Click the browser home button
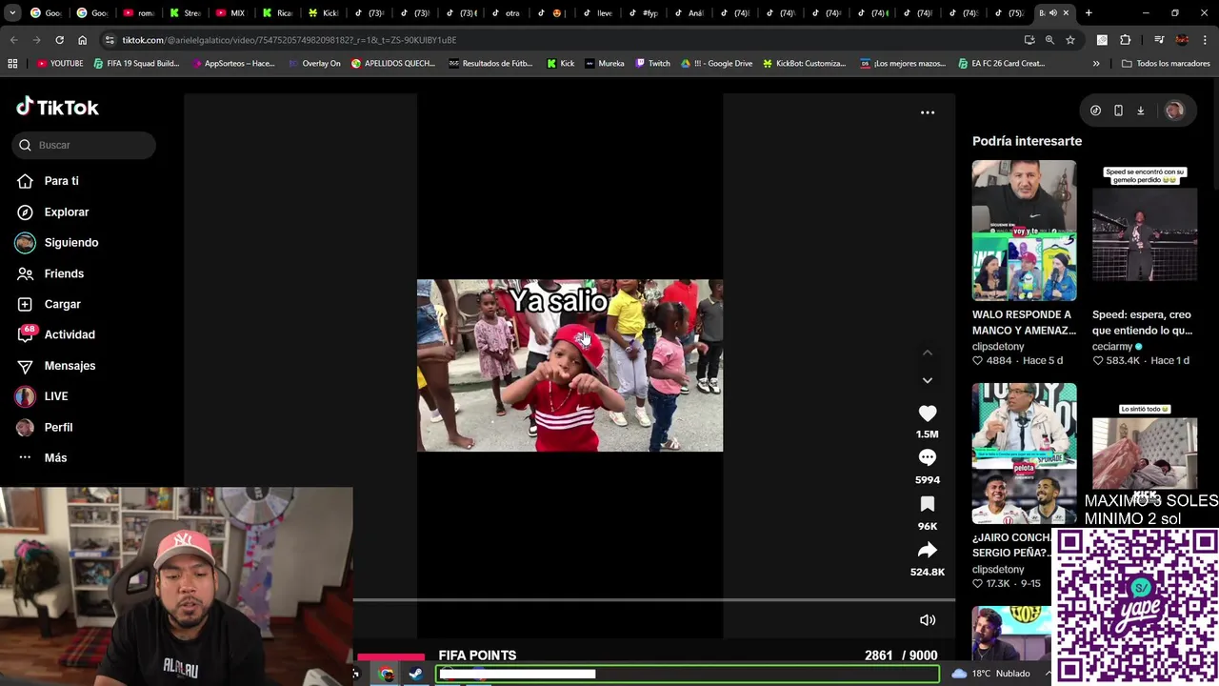The height and width of the screenshot is (686, 1219). coord(82,40)
